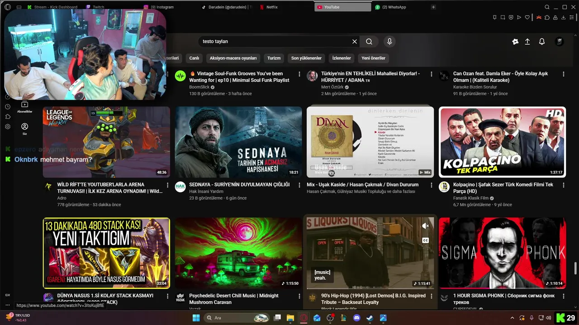Open YouTube notifications bell
Image resolution: width=579 pixels, height=325 pixels.
[x=542, y=42]
